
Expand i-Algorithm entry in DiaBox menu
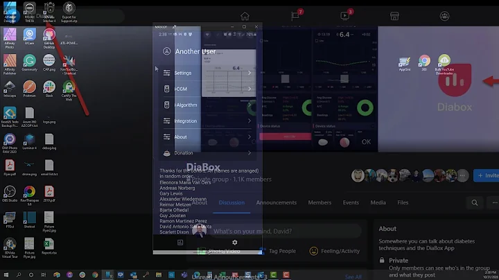(x=207, y=105)
